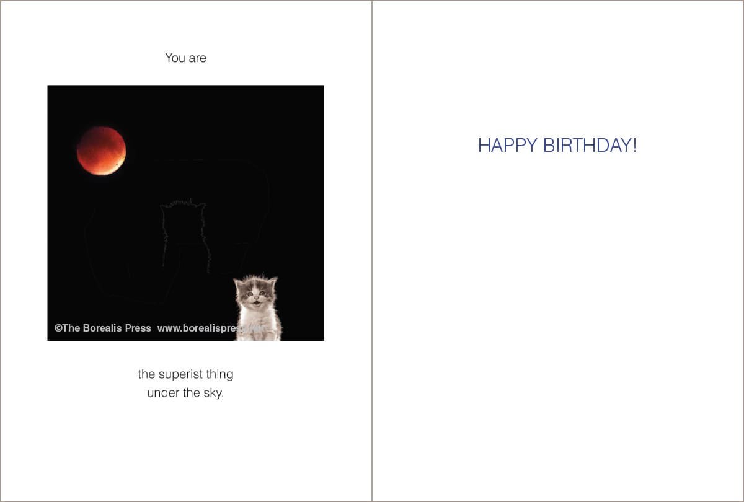Click the faint large animal outline's right edge
Screen dimensions: 744x502
[x=269, y=198]
